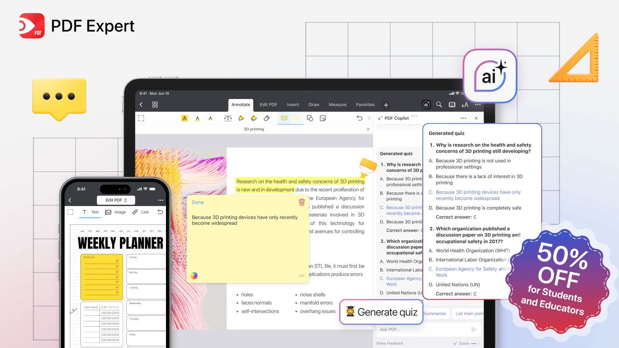Open page thumbnails grid view on iPad
Image resolution: width=619 pixels, height=348 pixels.
coord(155,105)
